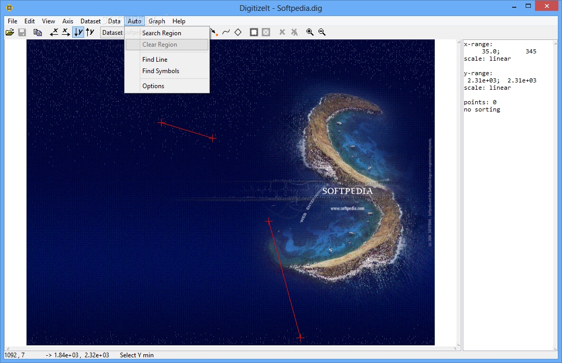The width and height of the screenshot is (562, 363).
Task: Open the Dataset menu
Action: click(90, 21)
